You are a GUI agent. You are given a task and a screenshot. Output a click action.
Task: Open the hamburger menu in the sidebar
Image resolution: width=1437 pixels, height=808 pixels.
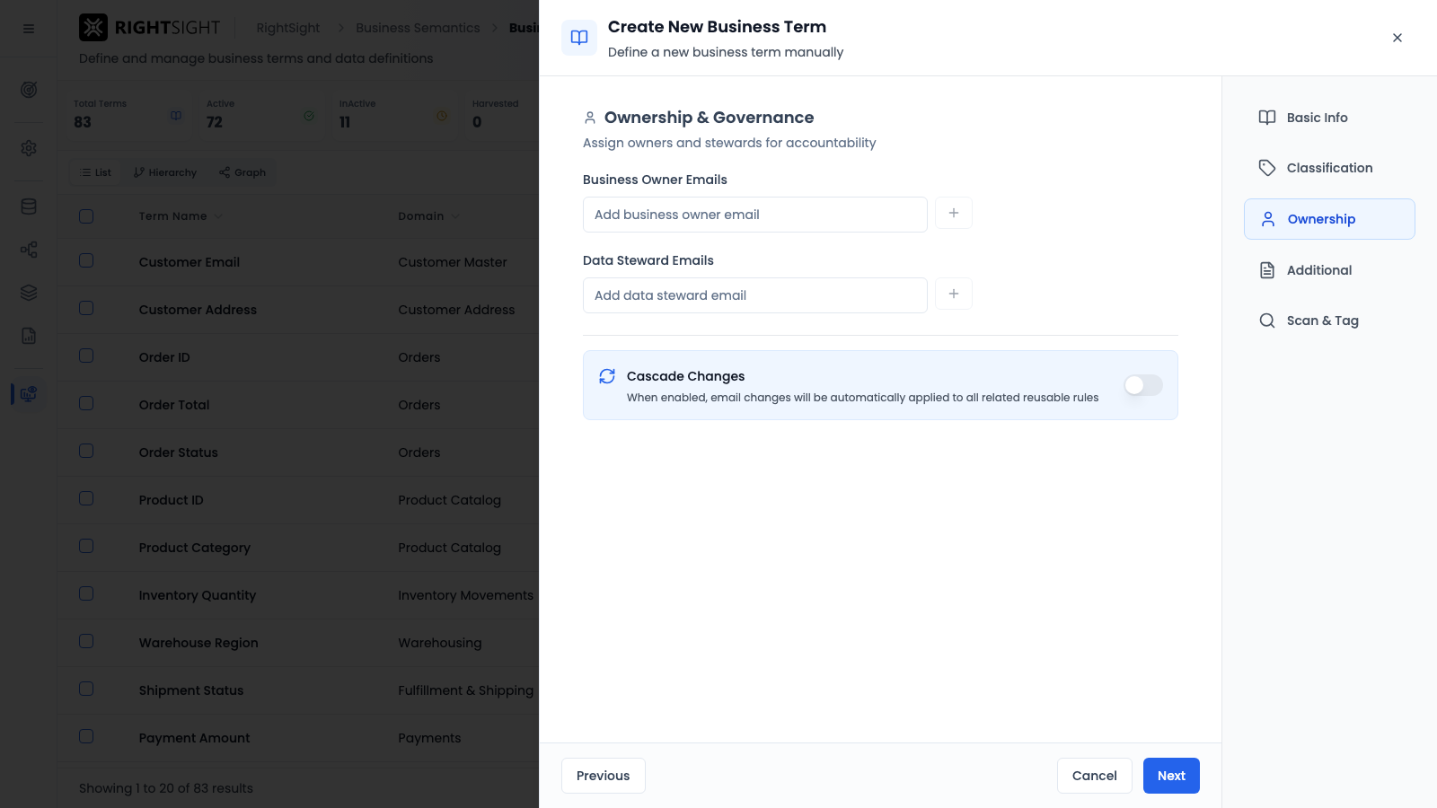29,29
